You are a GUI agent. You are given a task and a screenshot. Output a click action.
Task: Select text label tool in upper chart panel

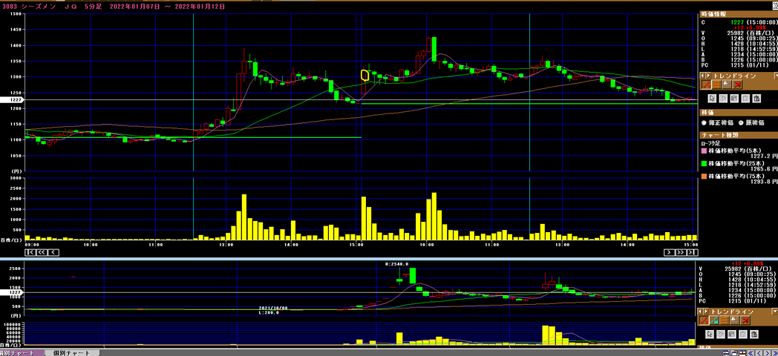[x=727, y=85]
